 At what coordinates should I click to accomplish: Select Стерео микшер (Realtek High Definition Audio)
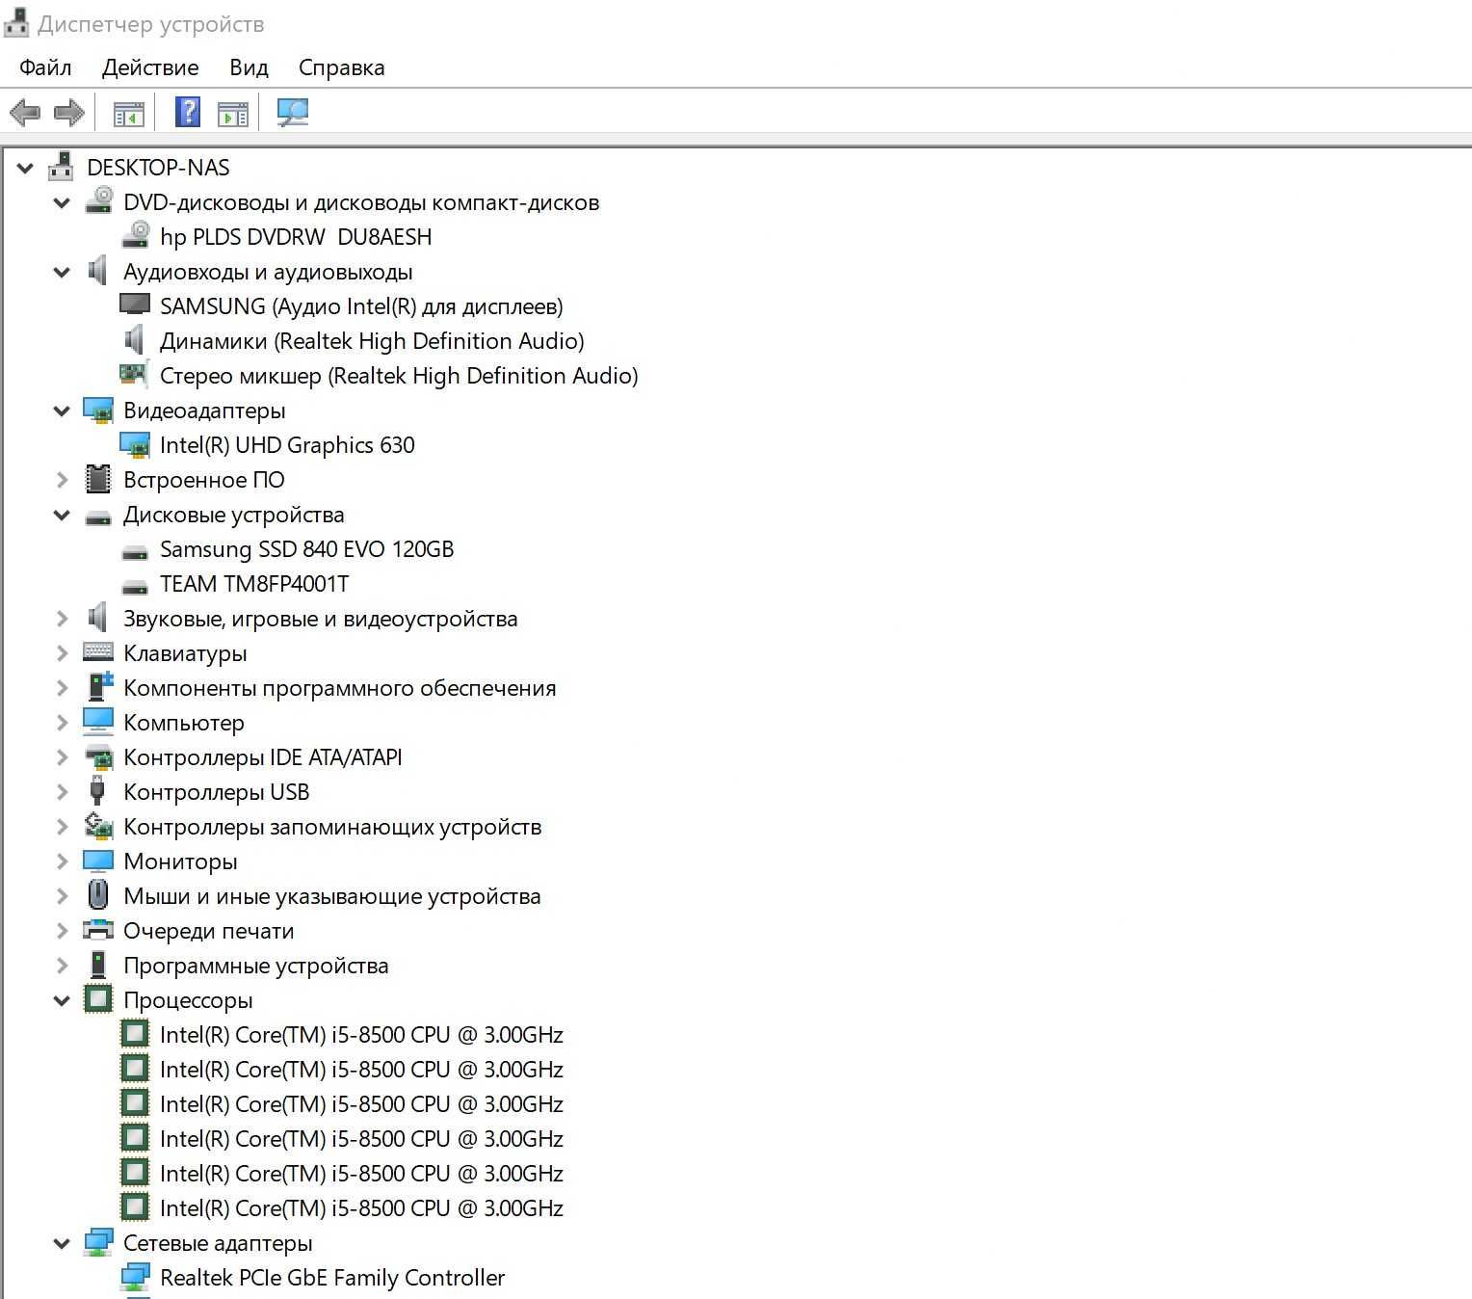tap(399, 376)
